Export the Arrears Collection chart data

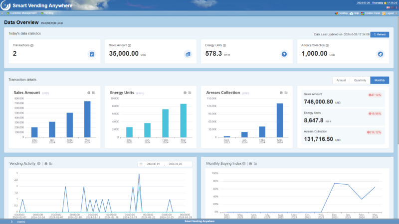[286, 93]
